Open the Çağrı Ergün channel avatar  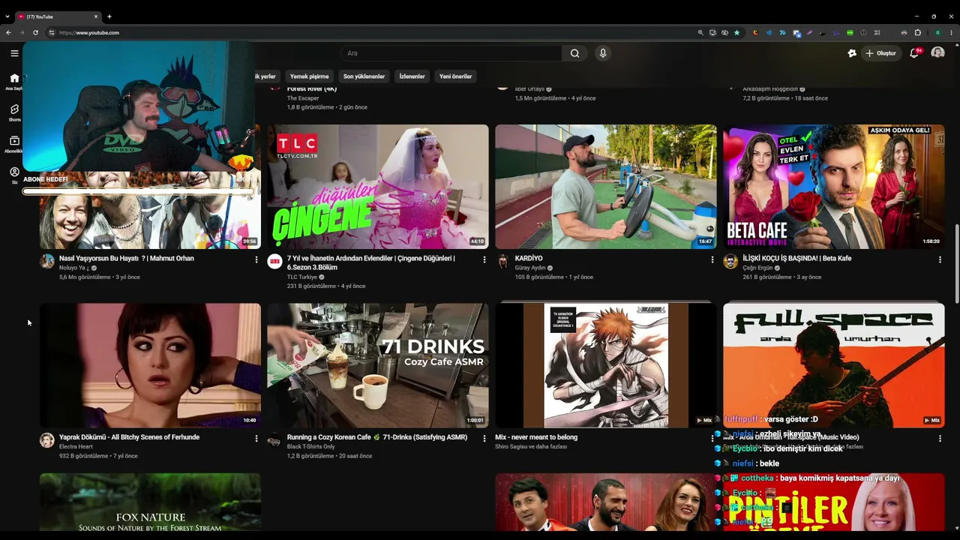click(730, 261)
